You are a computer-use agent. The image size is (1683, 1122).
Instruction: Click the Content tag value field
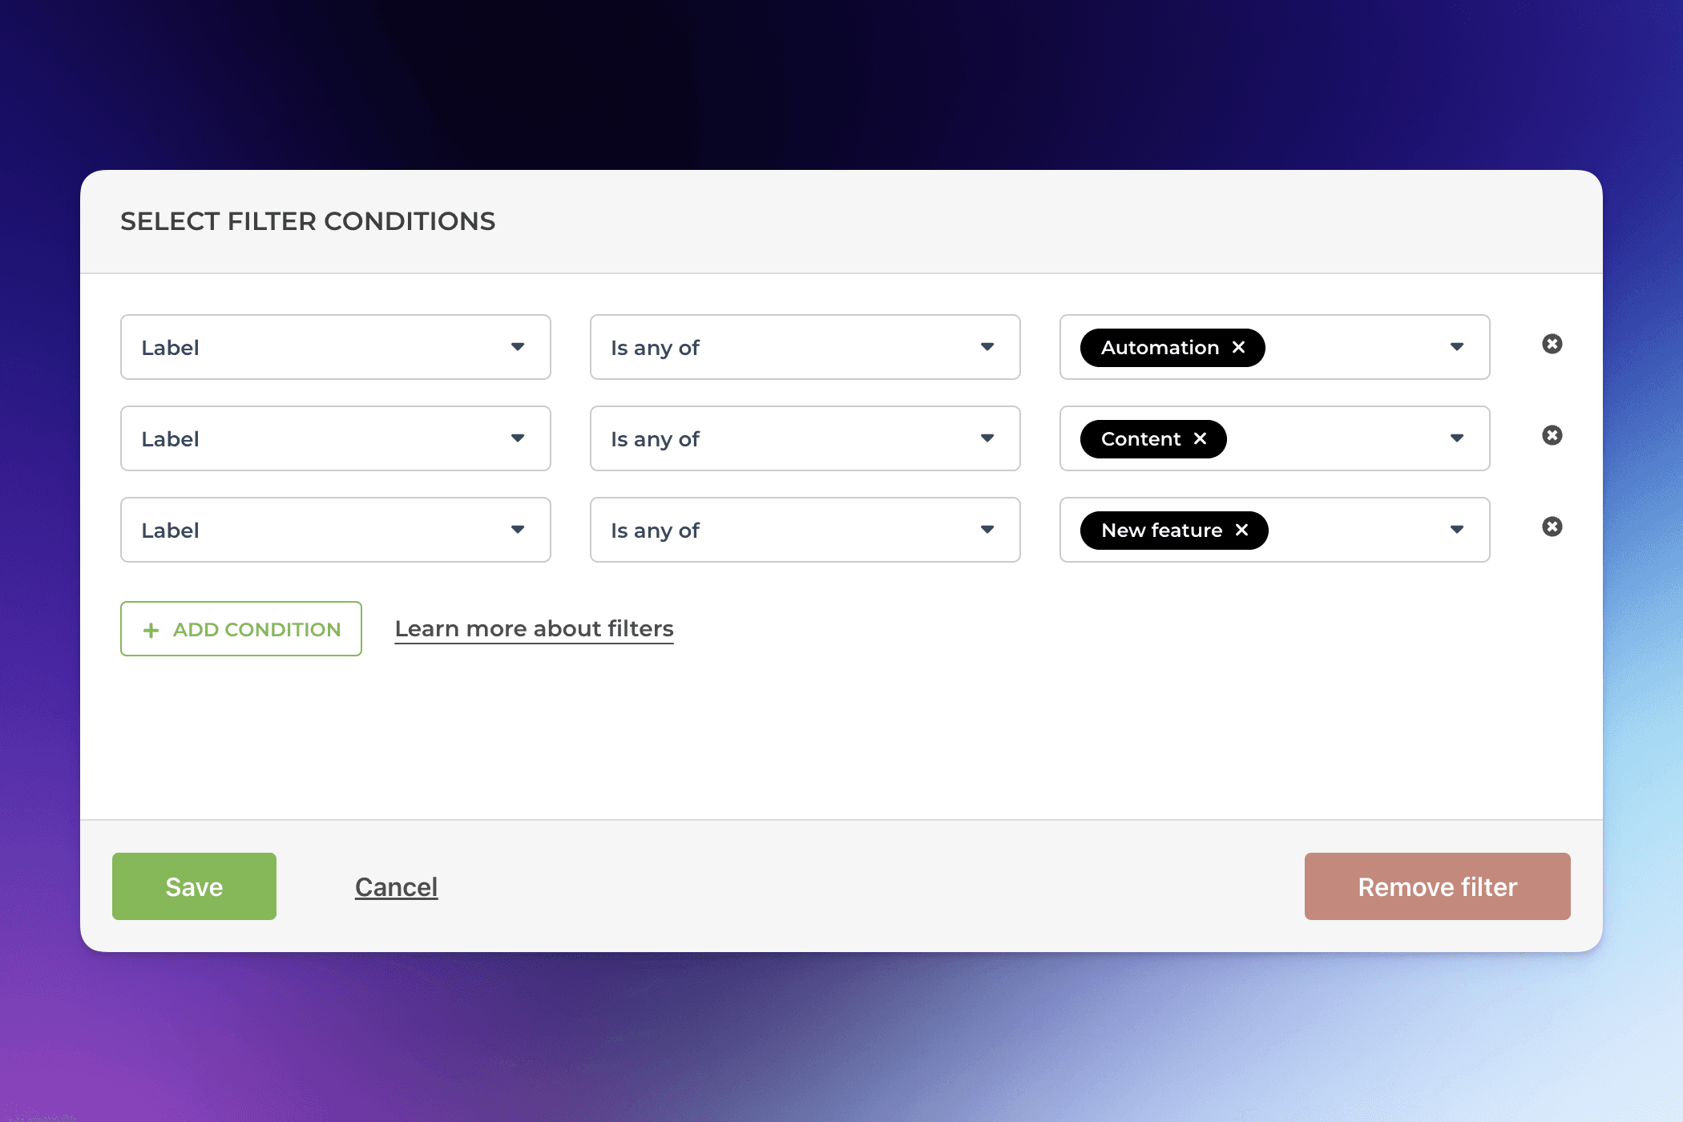pos(1273,439)
